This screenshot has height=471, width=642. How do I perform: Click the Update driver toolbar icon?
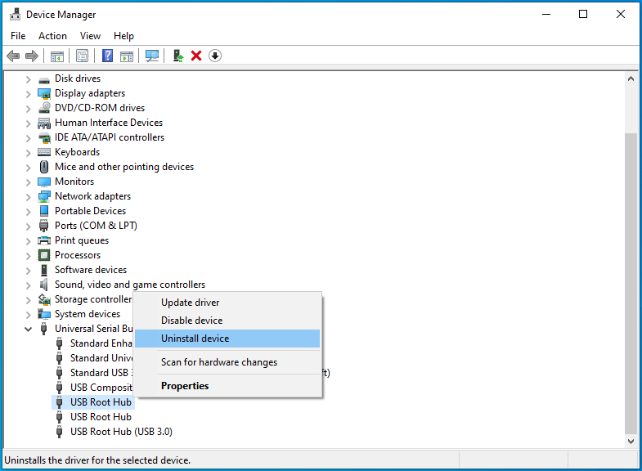coord(177,56)
